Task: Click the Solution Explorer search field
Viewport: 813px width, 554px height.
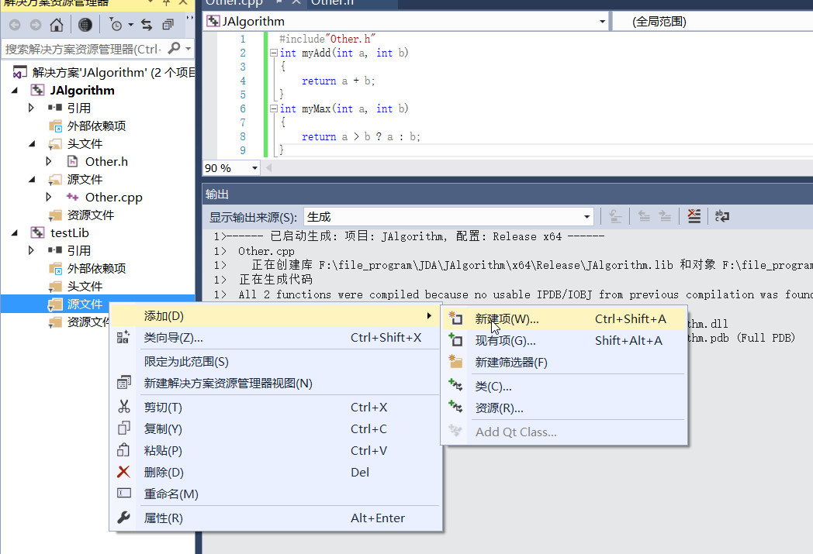Action: click(x=84, y=49)
